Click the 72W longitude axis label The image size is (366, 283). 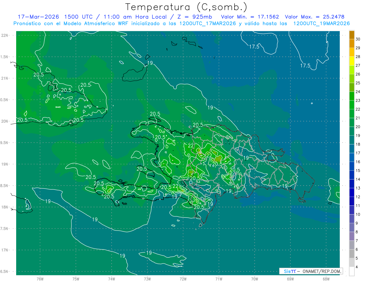pos(183,279)
